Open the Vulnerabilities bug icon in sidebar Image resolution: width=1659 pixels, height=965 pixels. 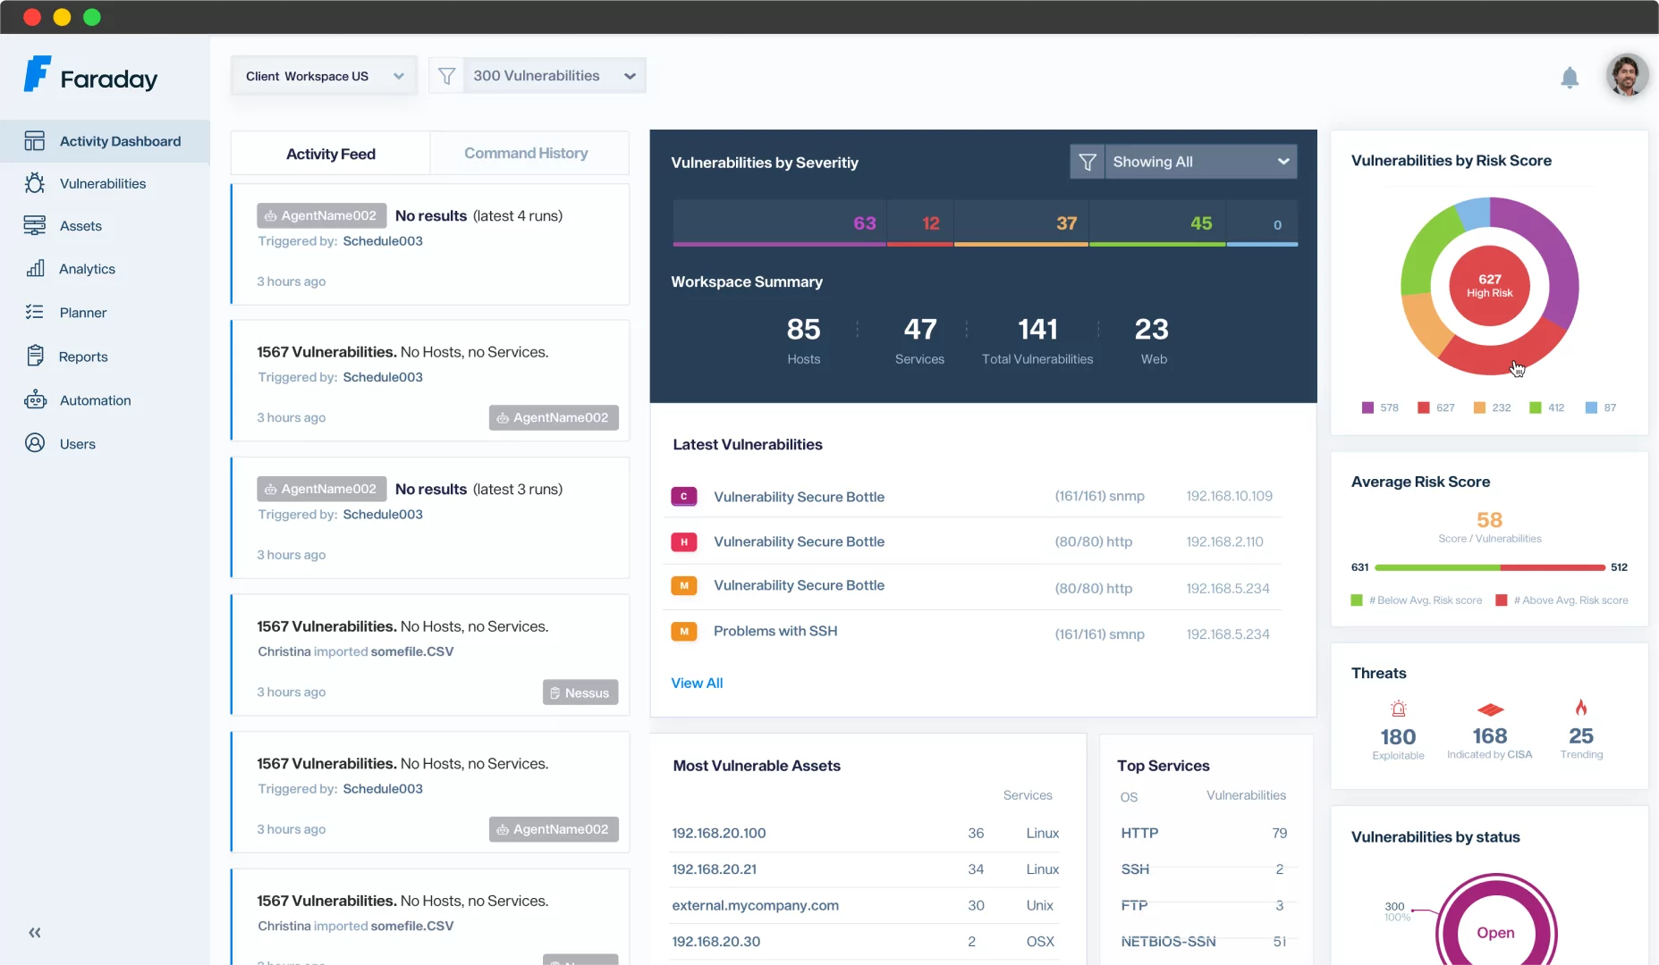(x=35, y=183)
